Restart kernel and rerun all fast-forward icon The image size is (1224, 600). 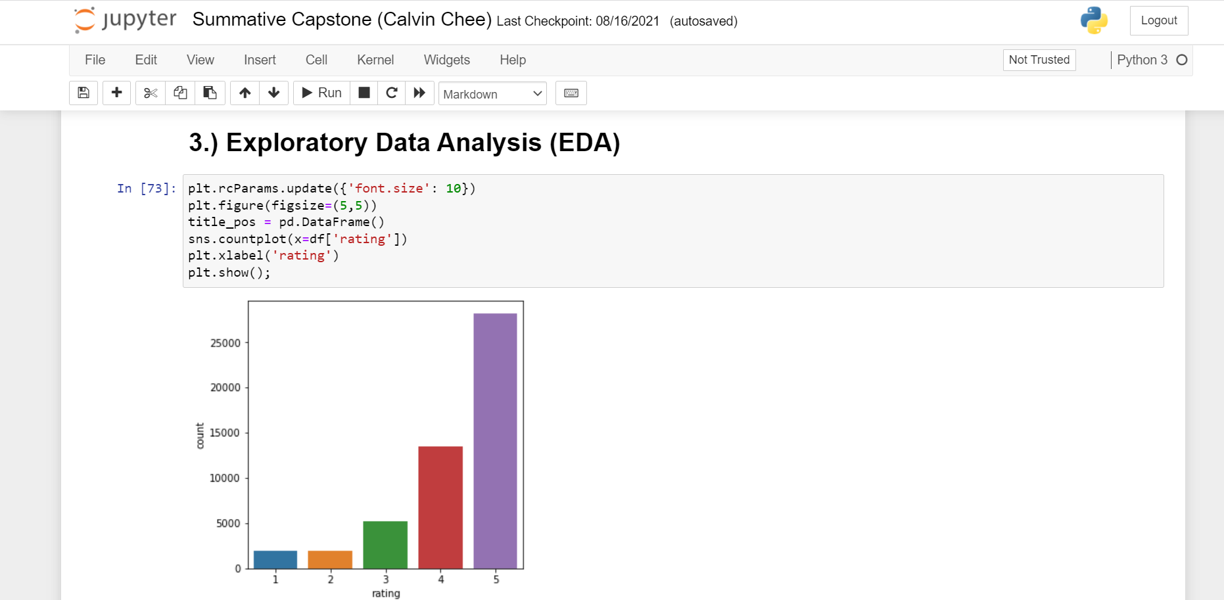[x=419, y=93]
